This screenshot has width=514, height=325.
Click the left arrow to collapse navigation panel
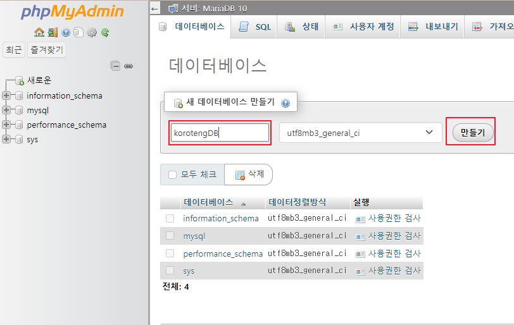(x=154, y=9)
